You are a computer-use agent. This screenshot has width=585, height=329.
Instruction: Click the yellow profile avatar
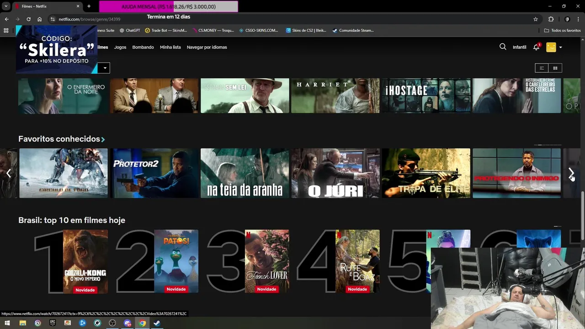point(551,47)
